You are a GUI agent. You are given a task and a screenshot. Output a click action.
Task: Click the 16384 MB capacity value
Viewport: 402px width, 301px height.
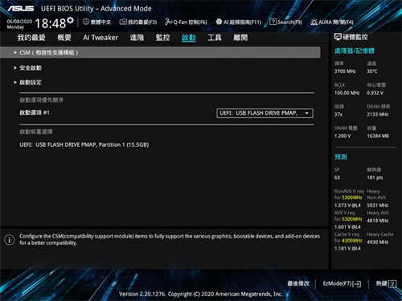[x=378, y=136]
